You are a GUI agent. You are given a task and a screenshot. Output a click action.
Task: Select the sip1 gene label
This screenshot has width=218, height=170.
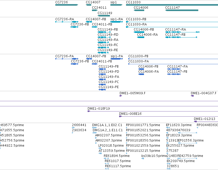[113, 2]
